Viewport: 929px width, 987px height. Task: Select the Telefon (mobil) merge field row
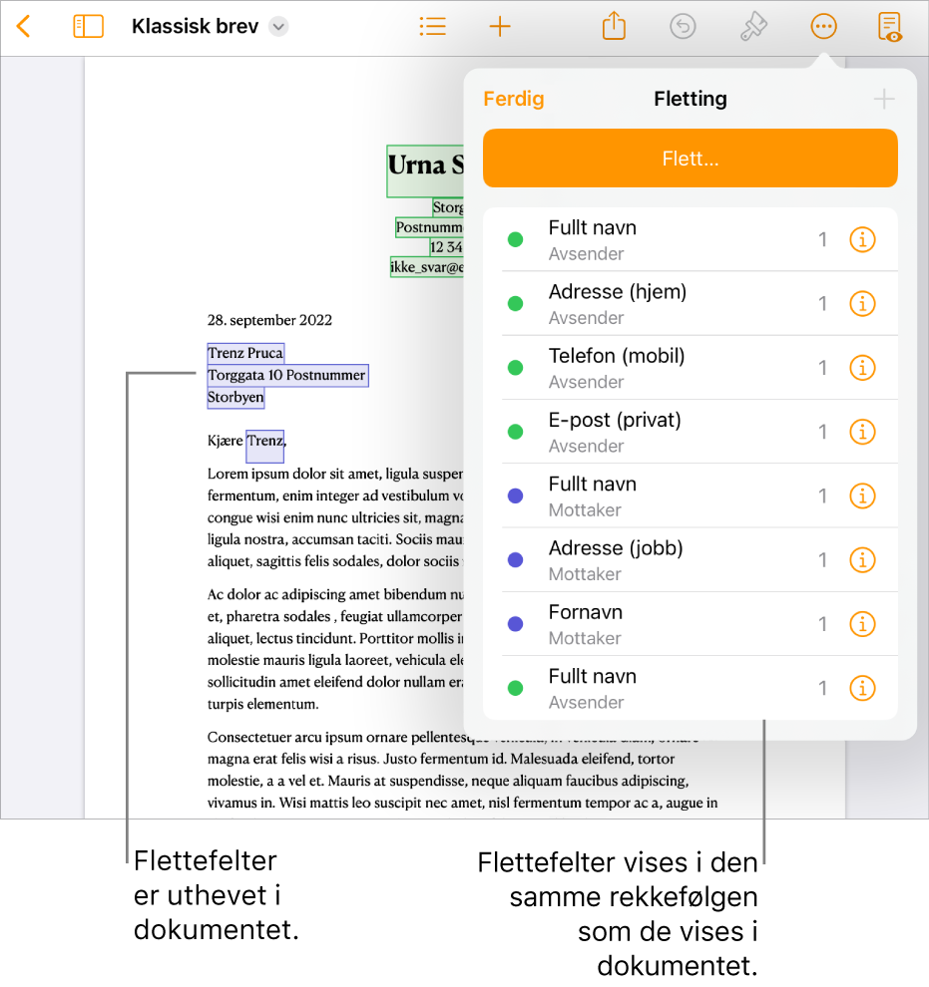tap(691, 368)
